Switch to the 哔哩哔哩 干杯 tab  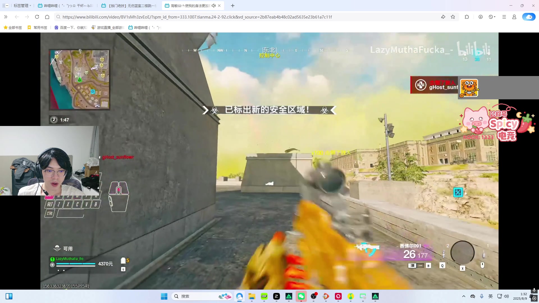pyautogui.click(x=66, y=6)
